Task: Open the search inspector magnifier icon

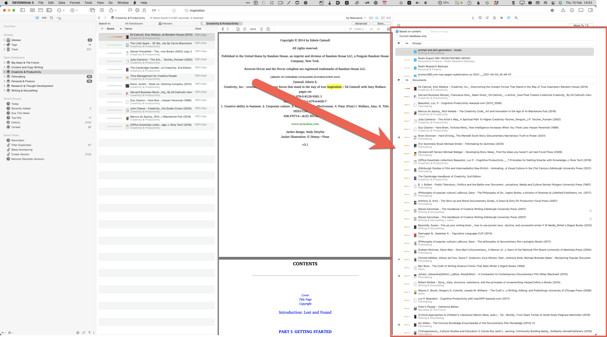Action: tap(516, 18)
